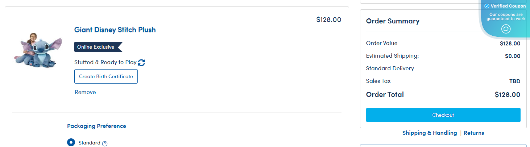Viewport: 530px width, 147px height.
Task: Open the Shipping & Handling link
Action: (x=429, y=133)
